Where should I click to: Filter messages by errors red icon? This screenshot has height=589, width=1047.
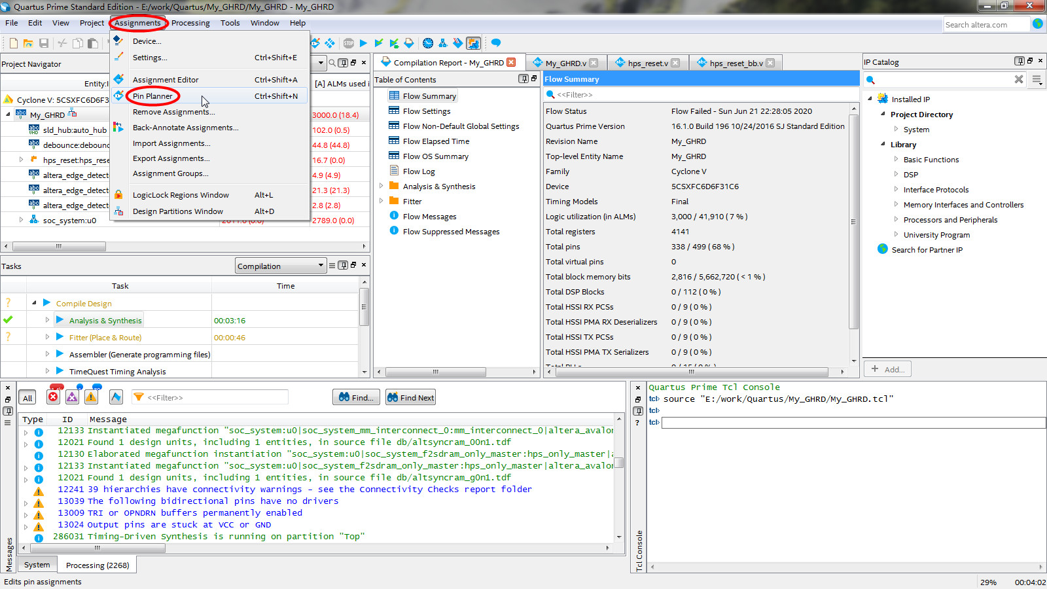point(53,397)
